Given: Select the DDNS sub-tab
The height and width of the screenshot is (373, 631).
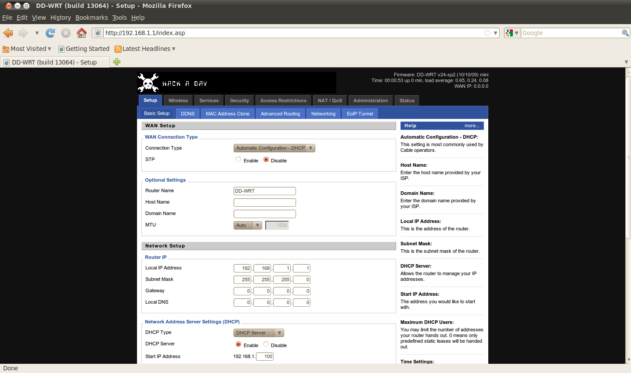Looking at the screenshot, I should click(x=187, y=114).
